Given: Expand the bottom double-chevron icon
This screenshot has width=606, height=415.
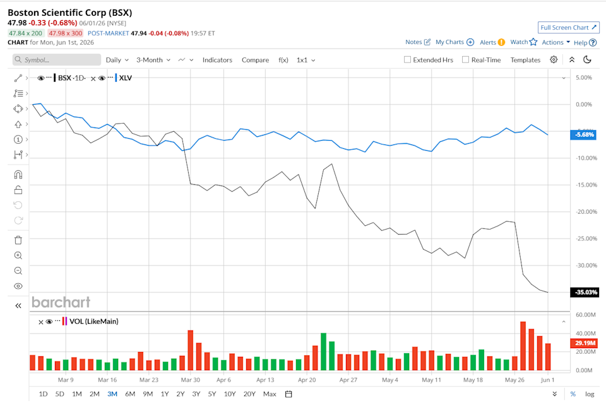Looking at the screenshot, I should [555, 394].
